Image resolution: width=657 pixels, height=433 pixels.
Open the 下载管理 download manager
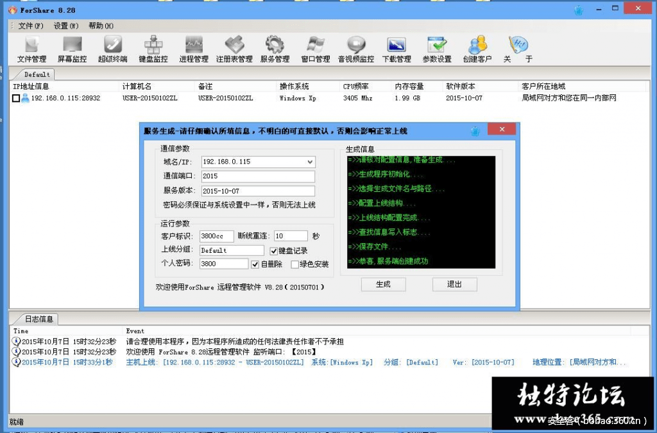397,48
